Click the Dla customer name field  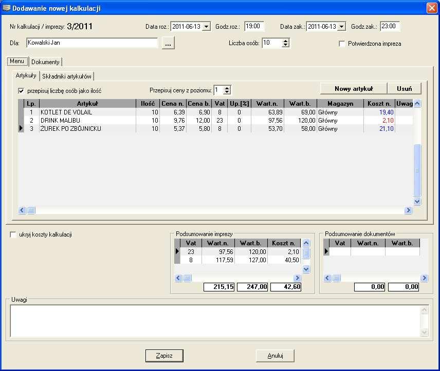(92, 43)
